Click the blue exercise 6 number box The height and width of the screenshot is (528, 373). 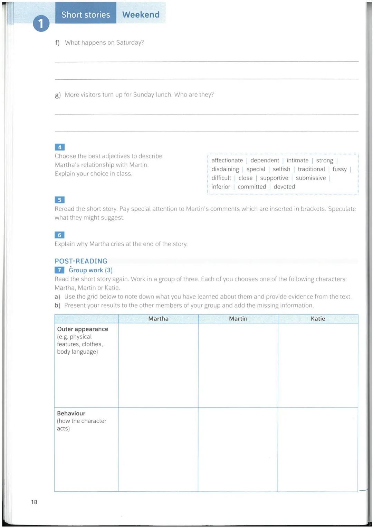tap(59, 235)
